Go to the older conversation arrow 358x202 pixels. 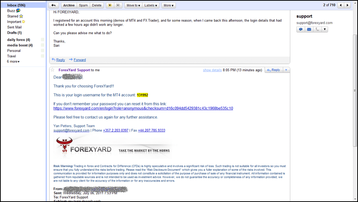coord(347,5)
